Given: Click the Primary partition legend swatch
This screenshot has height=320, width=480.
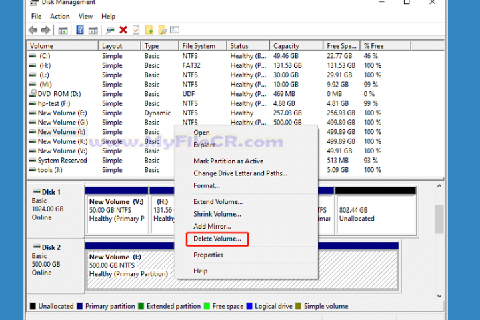Looking at the screenshot, I should click(79, 306).
